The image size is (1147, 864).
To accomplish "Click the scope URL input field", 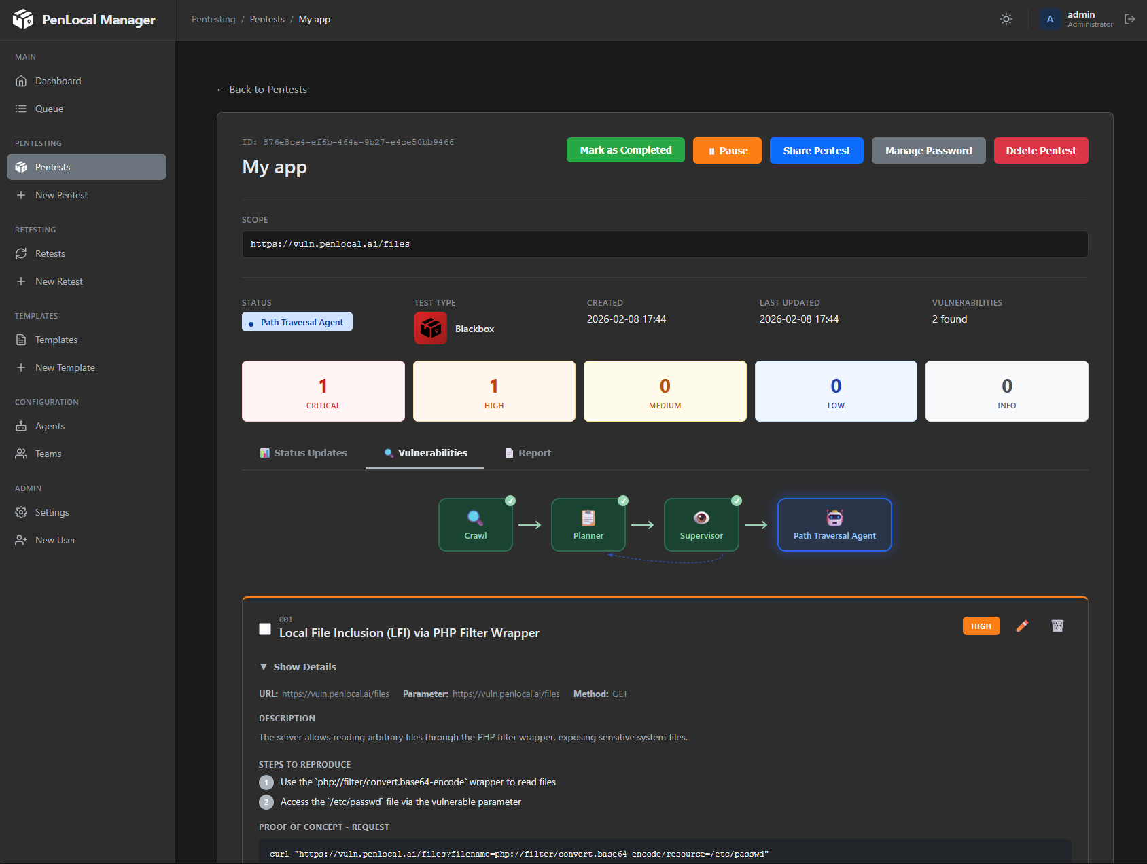I will coord(665,244).
